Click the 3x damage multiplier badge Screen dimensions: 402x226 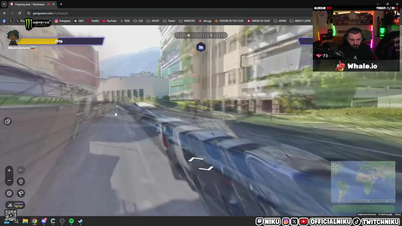[x=201, y=47]
